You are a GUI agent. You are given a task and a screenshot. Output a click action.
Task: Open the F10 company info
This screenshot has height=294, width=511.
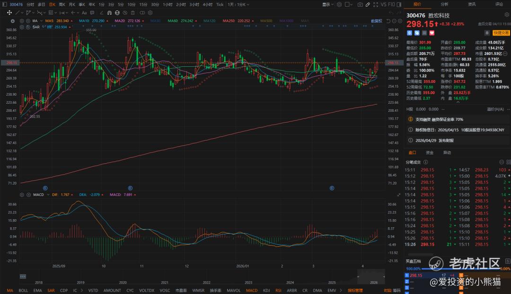point(391,5)
